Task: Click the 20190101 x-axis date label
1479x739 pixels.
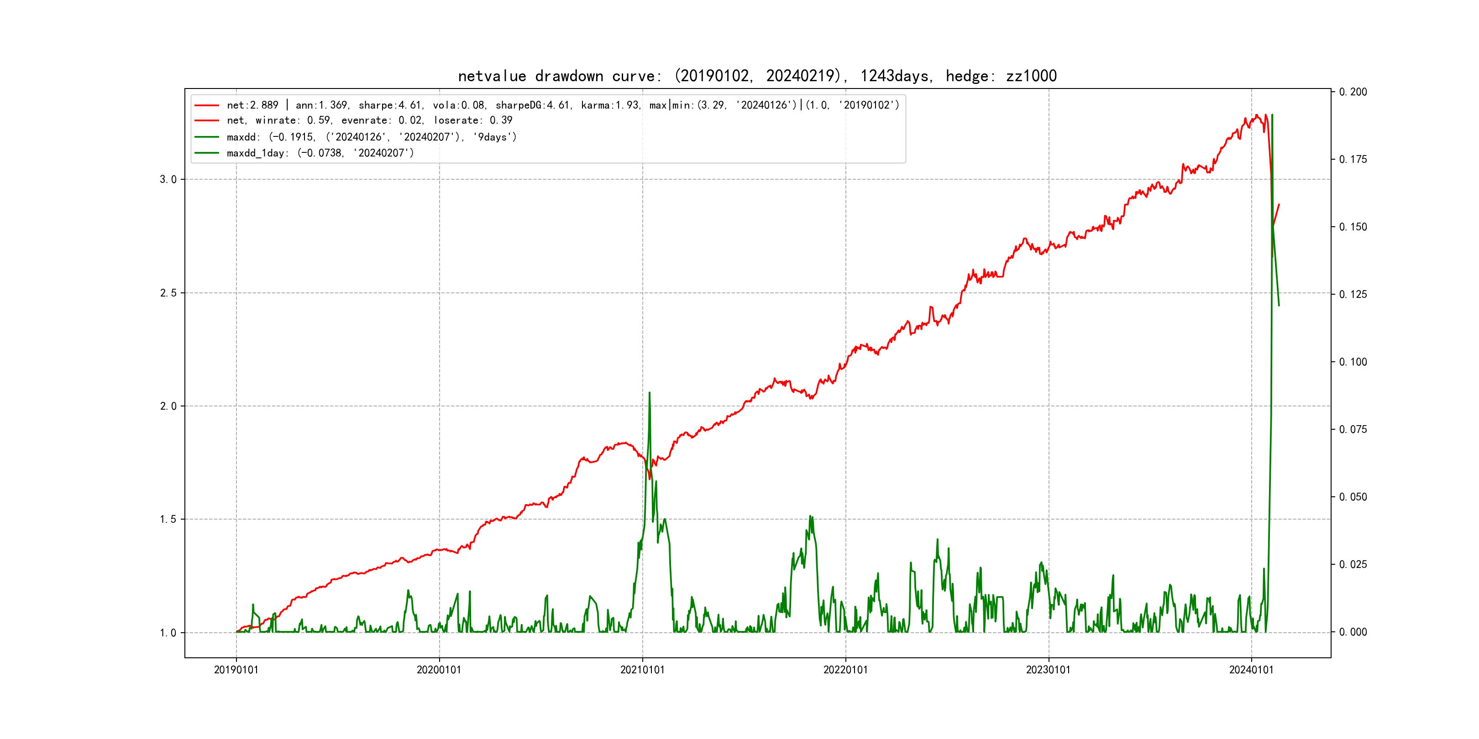Action: coord(236,670)
